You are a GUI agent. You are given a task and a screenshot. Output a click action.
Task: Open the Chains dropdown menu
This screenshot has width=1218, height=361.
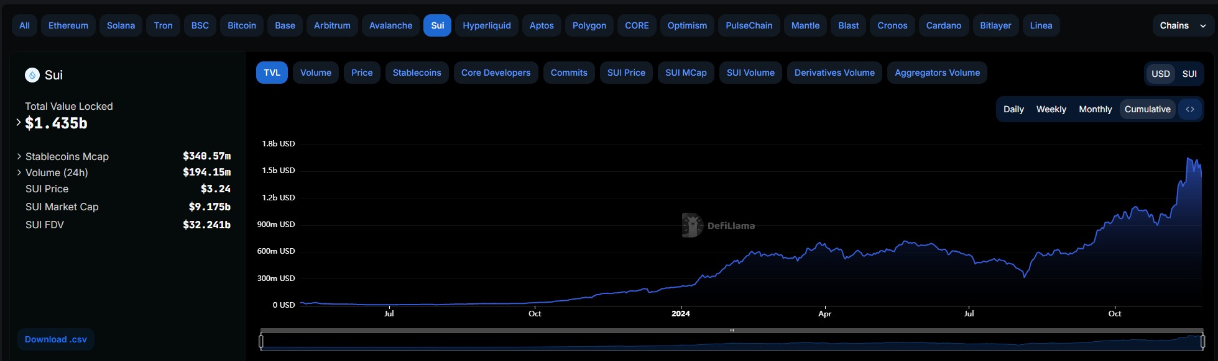click(1182, 25)
